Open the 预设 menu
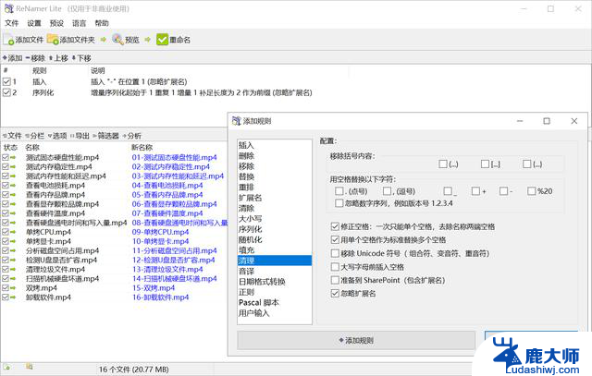The width and height of the screenshot is (592, 376). coord(56,23)
